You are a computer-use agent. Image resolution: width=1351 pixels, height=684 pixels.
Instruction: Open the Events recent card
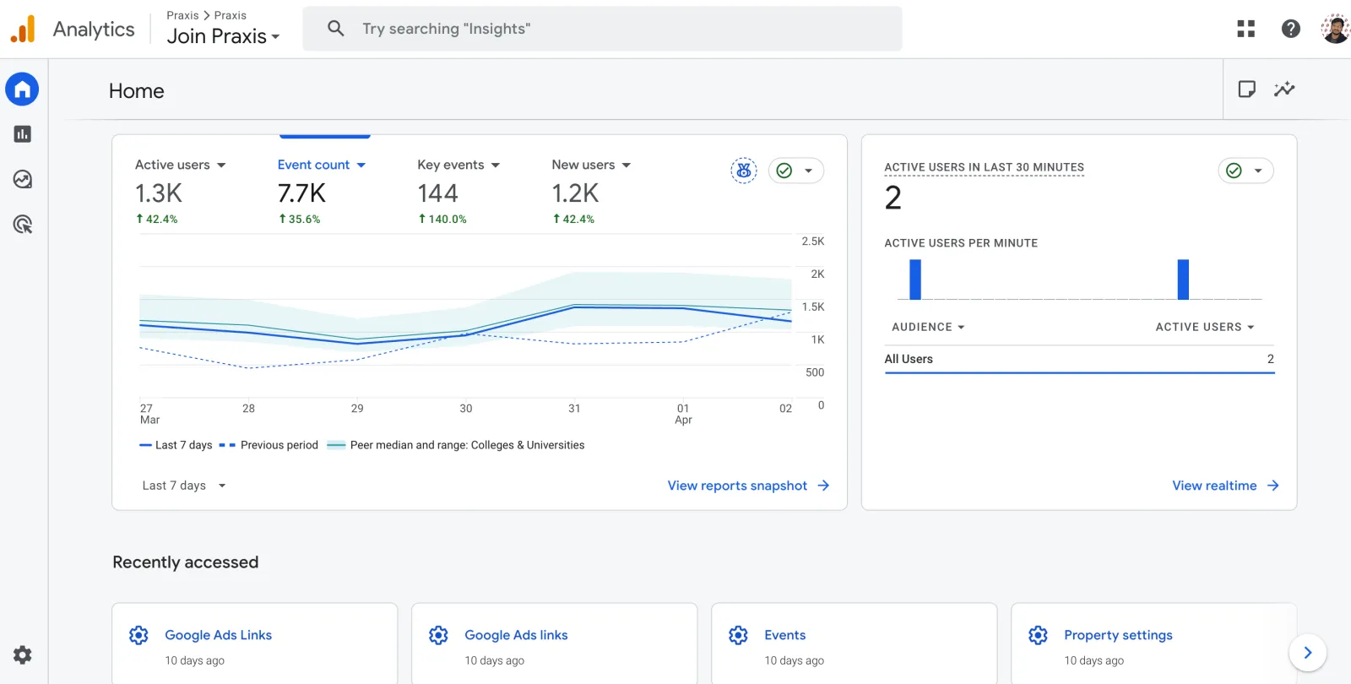click(855, 643)
